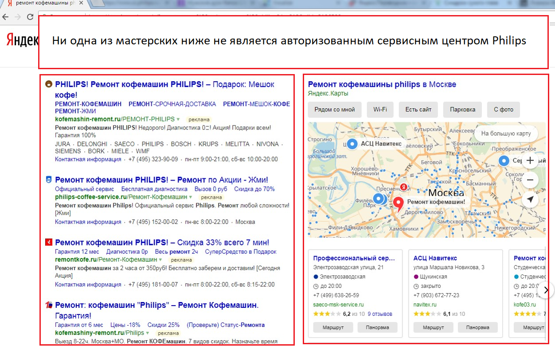Click the browser back arrow
The height and width of the screenshot is (346, 555).
[5, 17]
